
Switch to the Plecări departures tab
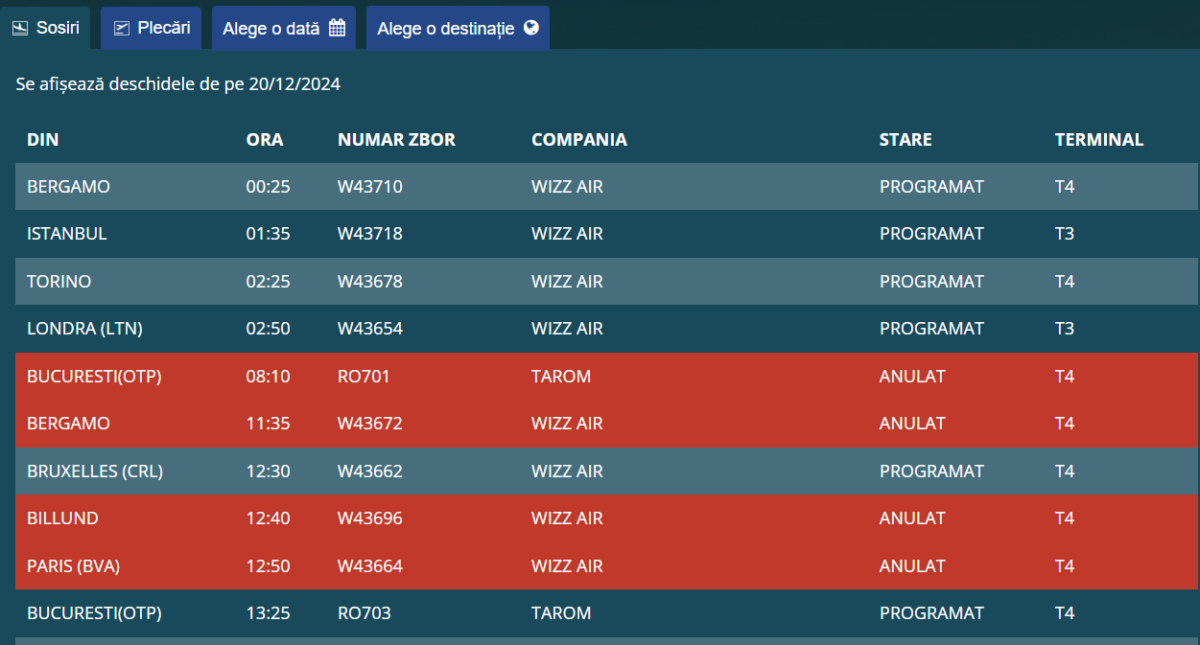151,28
